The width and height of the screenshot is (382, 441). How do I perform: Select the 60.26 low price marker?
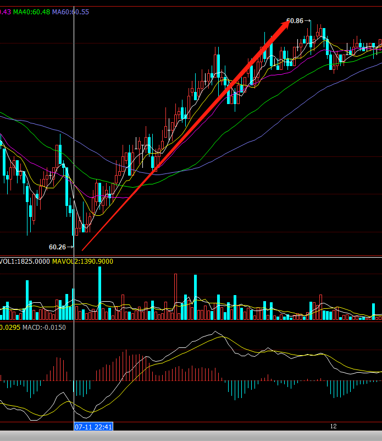coord(57,247)
